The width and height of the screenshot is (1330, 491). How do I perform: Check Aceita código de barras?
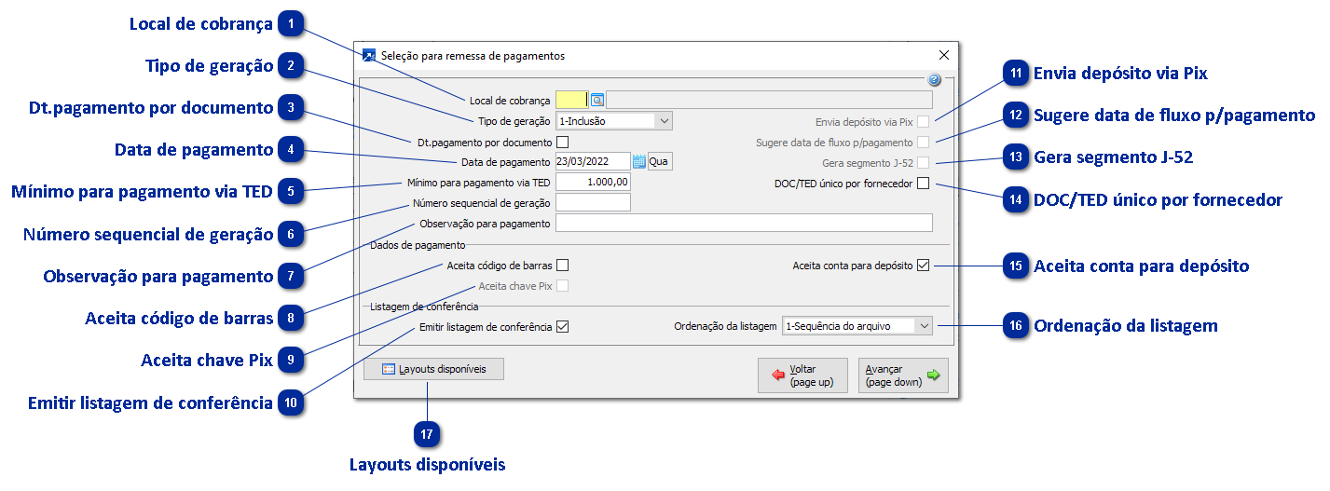point(562,266)
